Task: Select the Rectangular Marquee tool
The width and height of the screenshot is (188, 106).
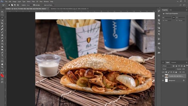Action: 2,14
